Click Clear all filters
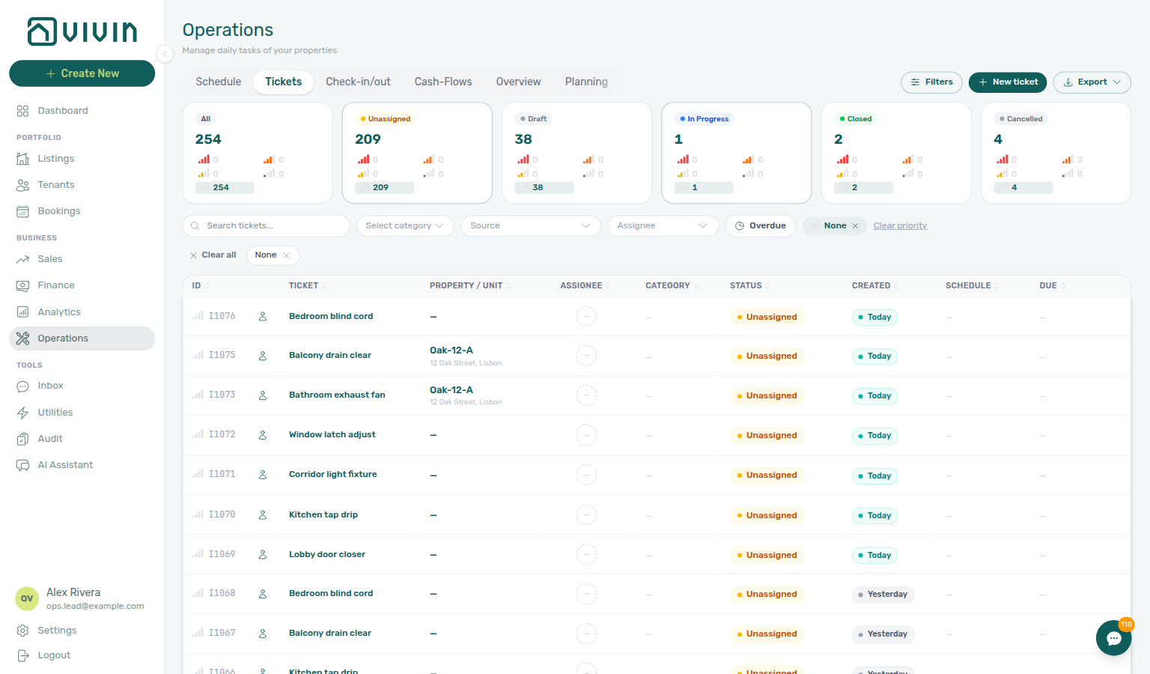This screenshot has width=1150, height=674. pos(213,255)
